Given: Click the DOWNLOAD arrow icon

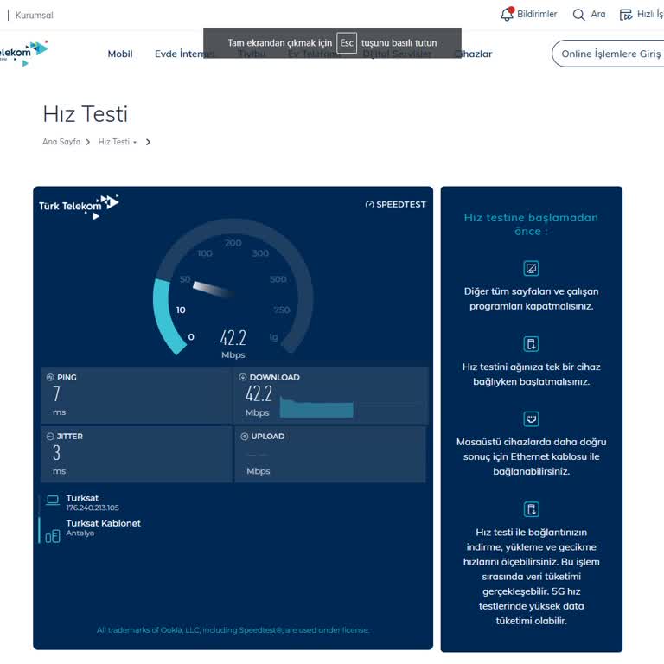Looking at the screenshot, I should (x=243, y=377).
